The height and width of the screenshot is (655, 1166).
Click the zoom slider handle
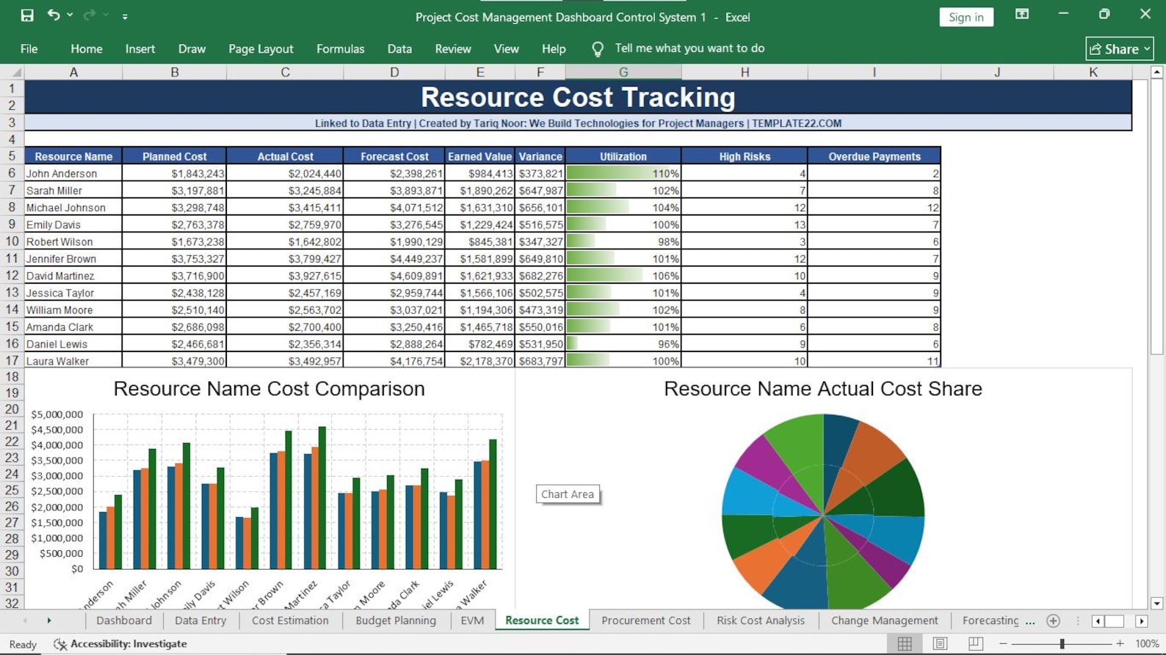click(x=1062, y=643)
